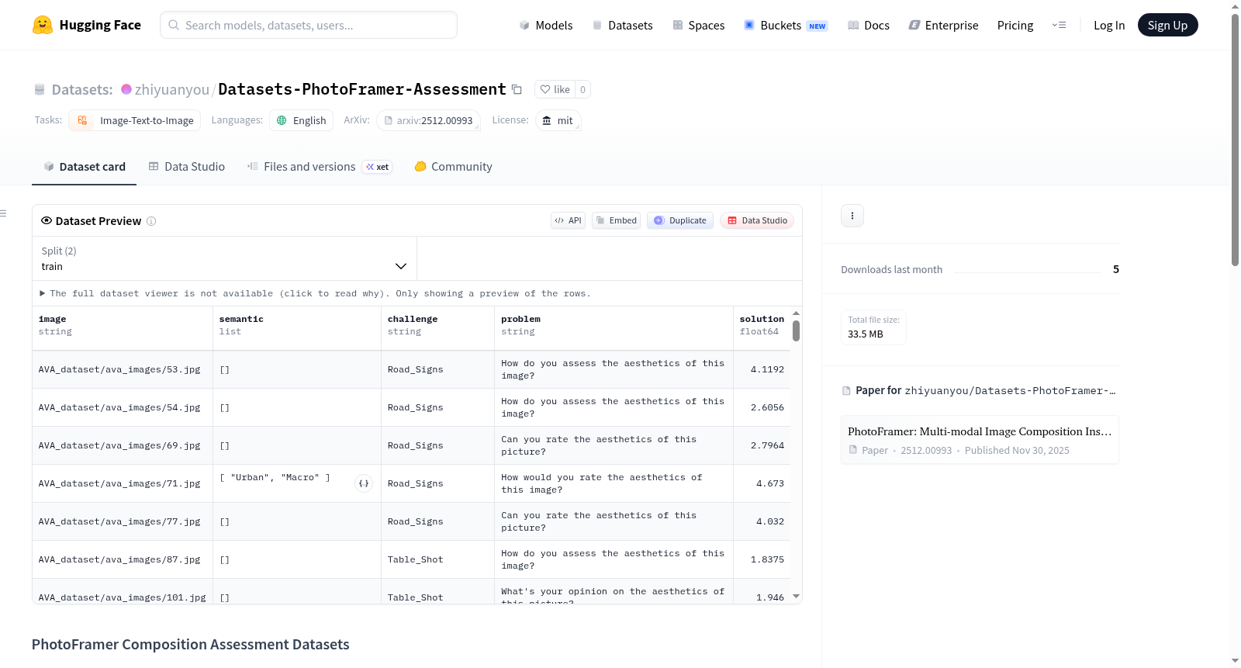Click the PhotoFramer Composition Assessment Datasets heading
This screenshot has height=668, width=1241.
191,645
